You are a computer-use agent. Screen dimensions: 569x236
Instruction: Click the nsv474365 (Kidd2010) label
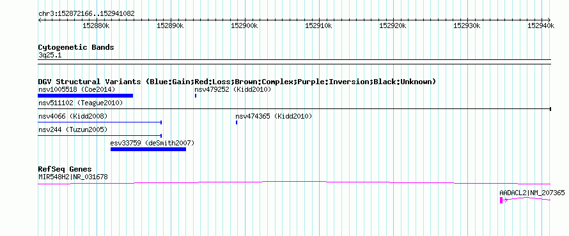coord(274,116)
